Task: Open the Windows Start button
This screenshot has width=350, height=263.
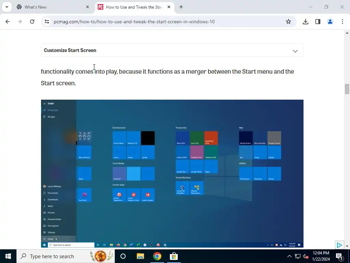Action: (8, 256)
